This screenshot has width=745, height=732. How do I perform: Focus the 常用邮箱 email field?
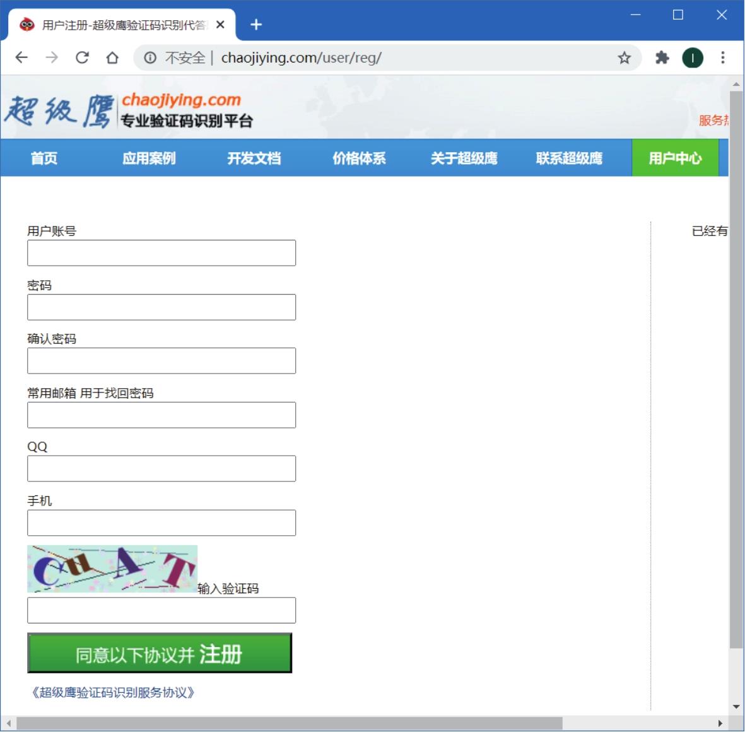click(x=161, y=415)
